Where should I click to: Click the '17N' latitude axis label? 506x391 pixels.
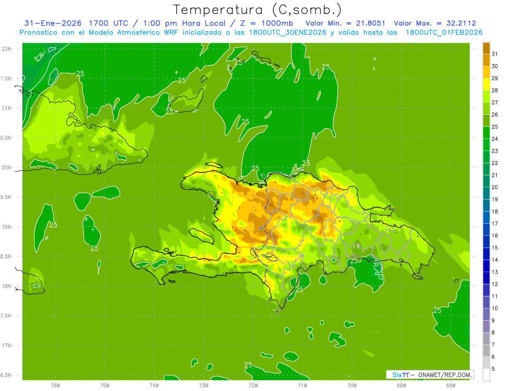6,345
